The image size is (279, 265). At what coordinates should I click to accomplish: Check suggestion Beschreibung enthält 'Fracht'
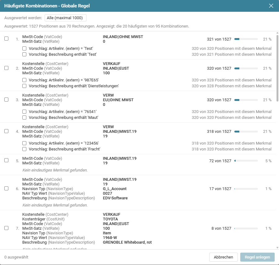pyautogui.click(x=24, y=149)
